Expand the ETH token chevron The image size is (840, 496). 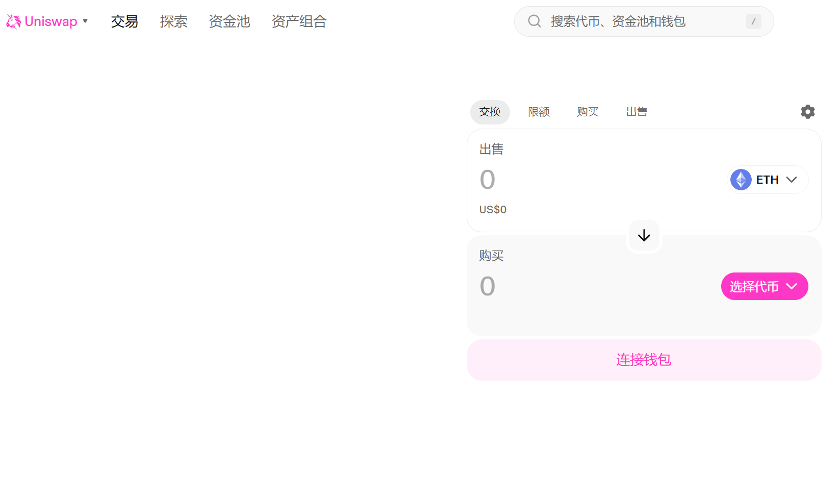792,180
